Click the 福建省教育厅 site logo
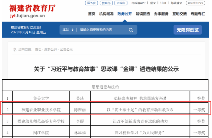The height and width of the screenshot is (138, 212). click(x=32, y=12)
